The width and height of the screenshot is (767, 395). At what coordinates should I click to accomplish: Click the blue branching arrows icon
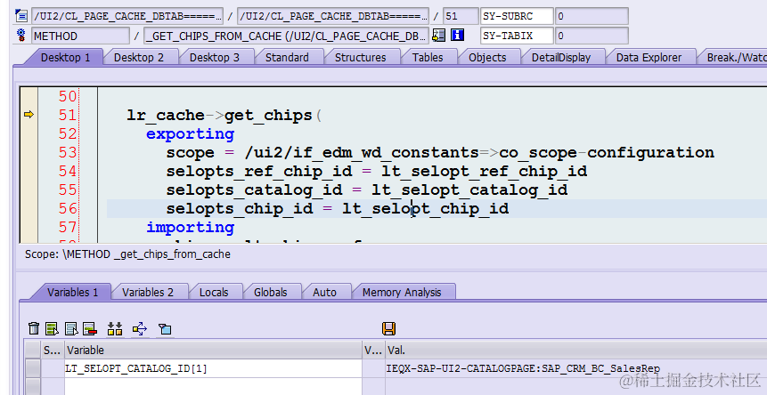coord(139,328)
